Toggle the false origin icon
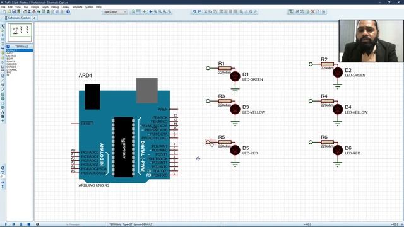Image resolution: width=404 pixels, height=227 pixels. pyautogui.click(x=145, y=11)
